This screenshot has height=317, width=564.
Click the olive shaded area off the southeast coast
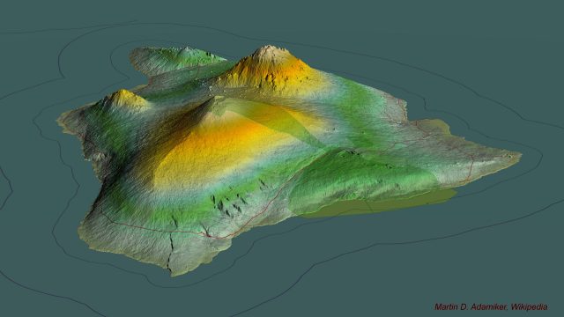tap(378, 205)
